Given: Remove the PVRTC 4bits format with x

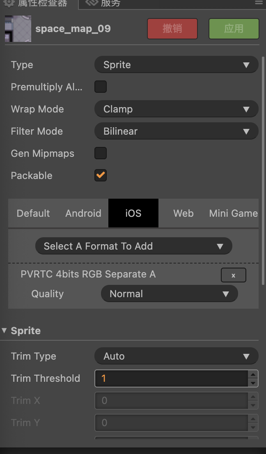Looking at the screenshot, I should tap(233, 275).
